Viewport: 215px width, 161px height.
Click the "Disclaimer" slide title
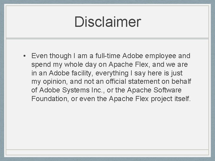107,22
